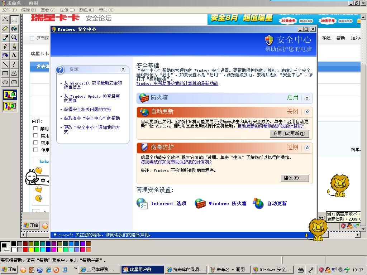Viewport: 367px width, 275px height.
Task: Open Windows Media Player from quick launch
Action: click(56, 270)
